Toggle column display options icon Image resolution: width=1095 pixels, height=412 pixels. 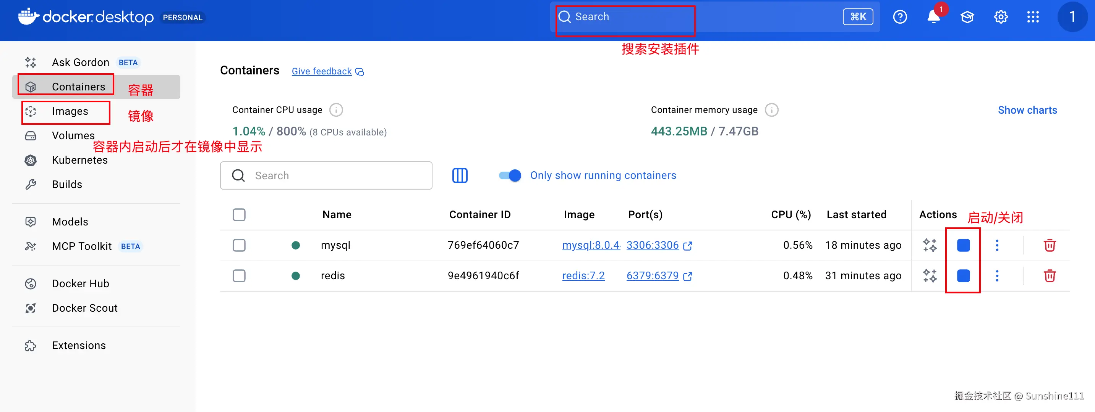coord(460,175)
